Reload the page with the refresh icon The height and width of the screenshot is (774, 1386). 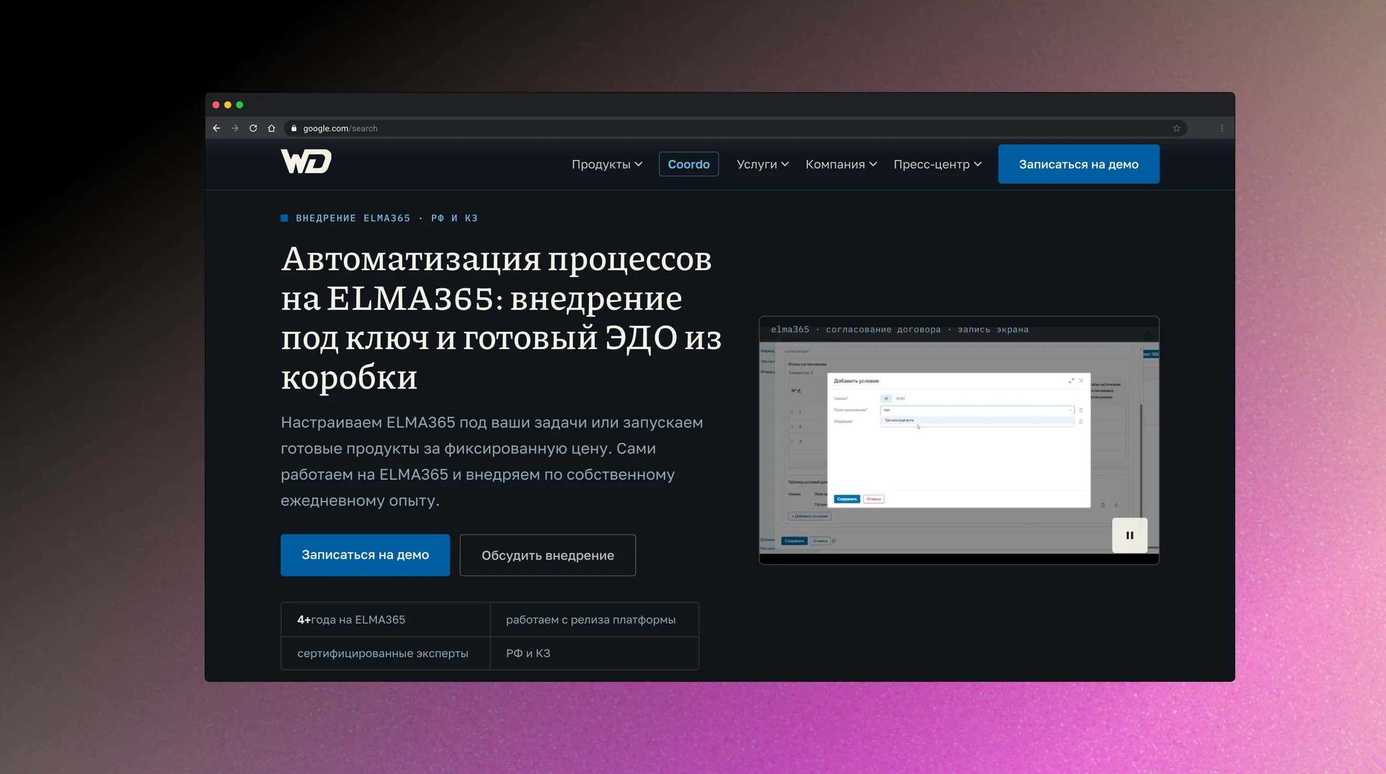[x=253, y=128]
